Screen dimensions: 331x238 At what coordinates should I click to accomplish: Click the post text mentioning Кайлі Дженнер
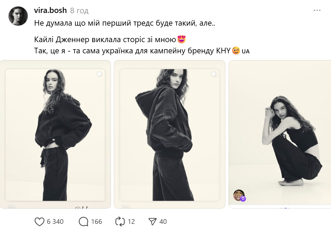[x=107, y=39]
